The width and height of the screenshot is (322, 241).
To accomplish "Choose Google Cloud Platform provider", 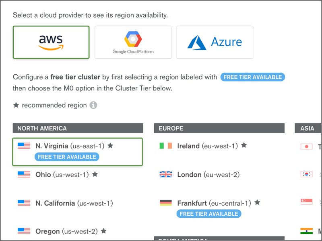I will pyautogui.click(x=133, y=42).
